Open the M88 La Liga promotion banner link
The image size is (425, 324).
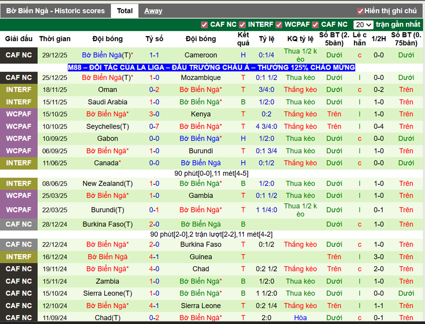click(211, 67)
